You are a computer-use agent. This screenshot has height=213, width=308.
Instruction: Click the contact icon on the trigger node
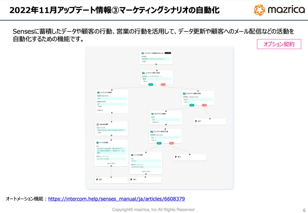(x=142, y=53)
